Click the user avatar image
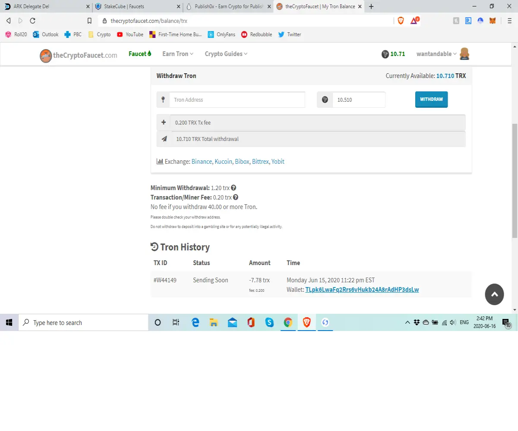Image resolution: width=518 pixels, height=431 pixels. pos(464,54)
